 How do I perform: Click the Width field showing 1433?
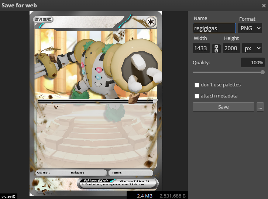pos(201,48)
